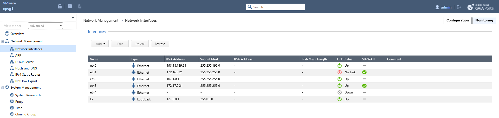Click the configuration lock icon in header

pos(60,6)
